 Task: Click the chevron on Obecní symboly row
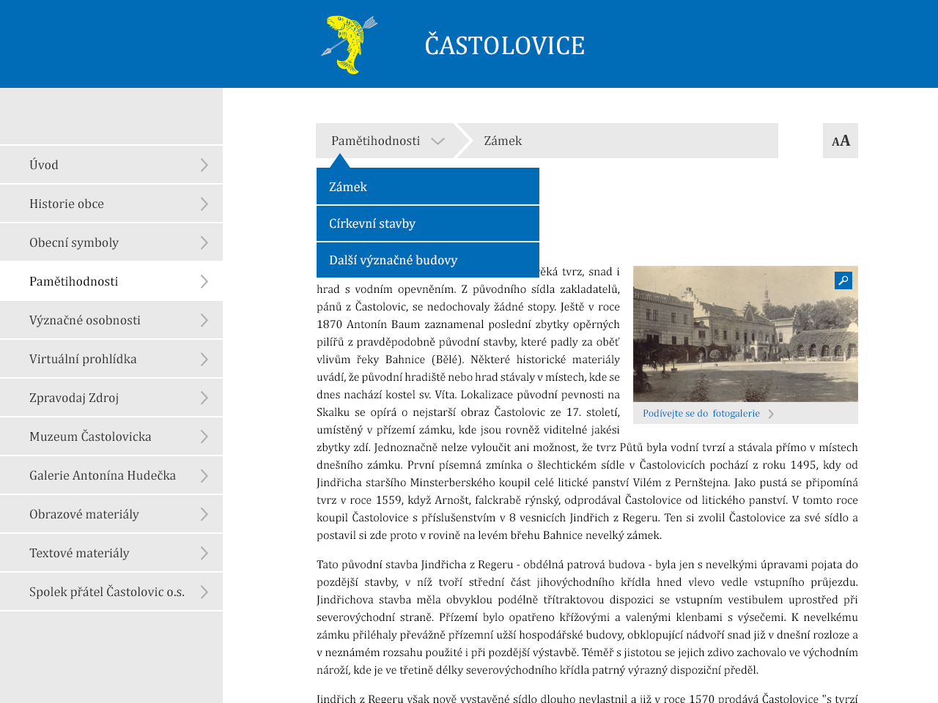204,243
